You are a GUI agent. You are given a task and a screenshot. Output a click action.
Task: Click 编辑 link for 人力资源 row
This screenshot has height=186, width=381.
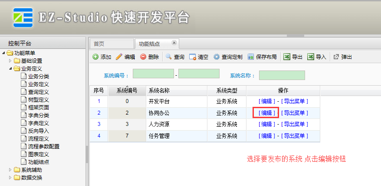[267, 124]
